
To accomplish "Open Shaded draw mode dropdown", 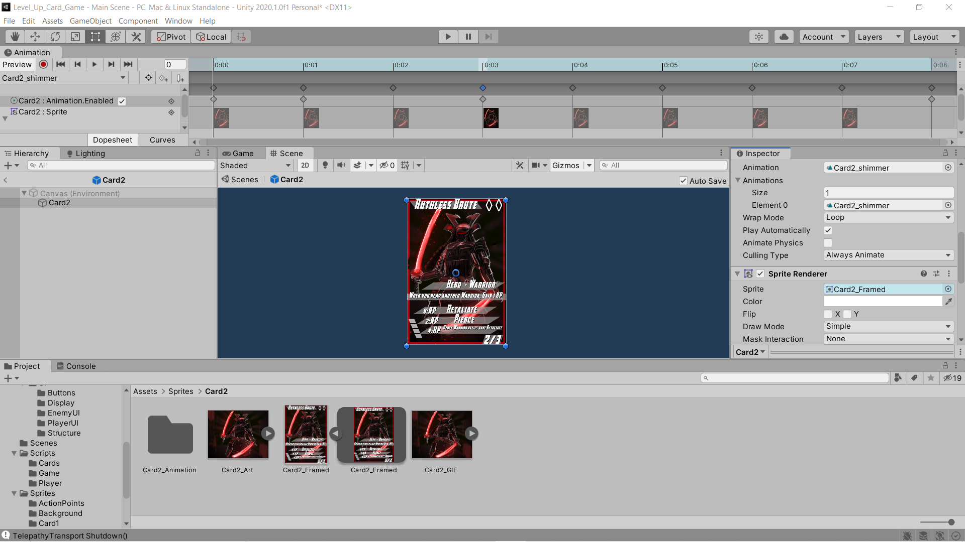I will [256, 165].
